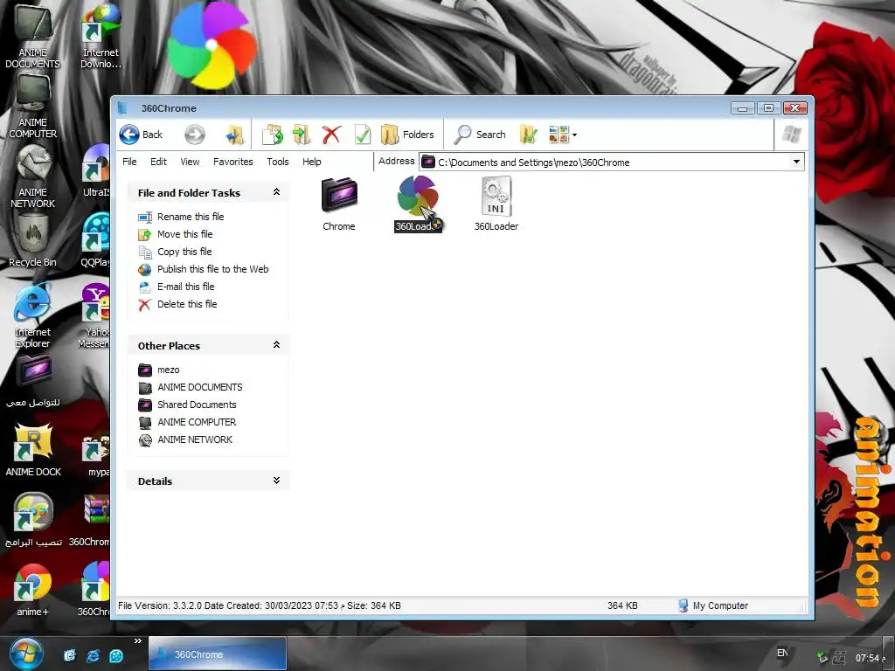Screen dimensions: 895x671
Task: Click the red X Delete toolbar icon
Action: (x=331, y=135)
